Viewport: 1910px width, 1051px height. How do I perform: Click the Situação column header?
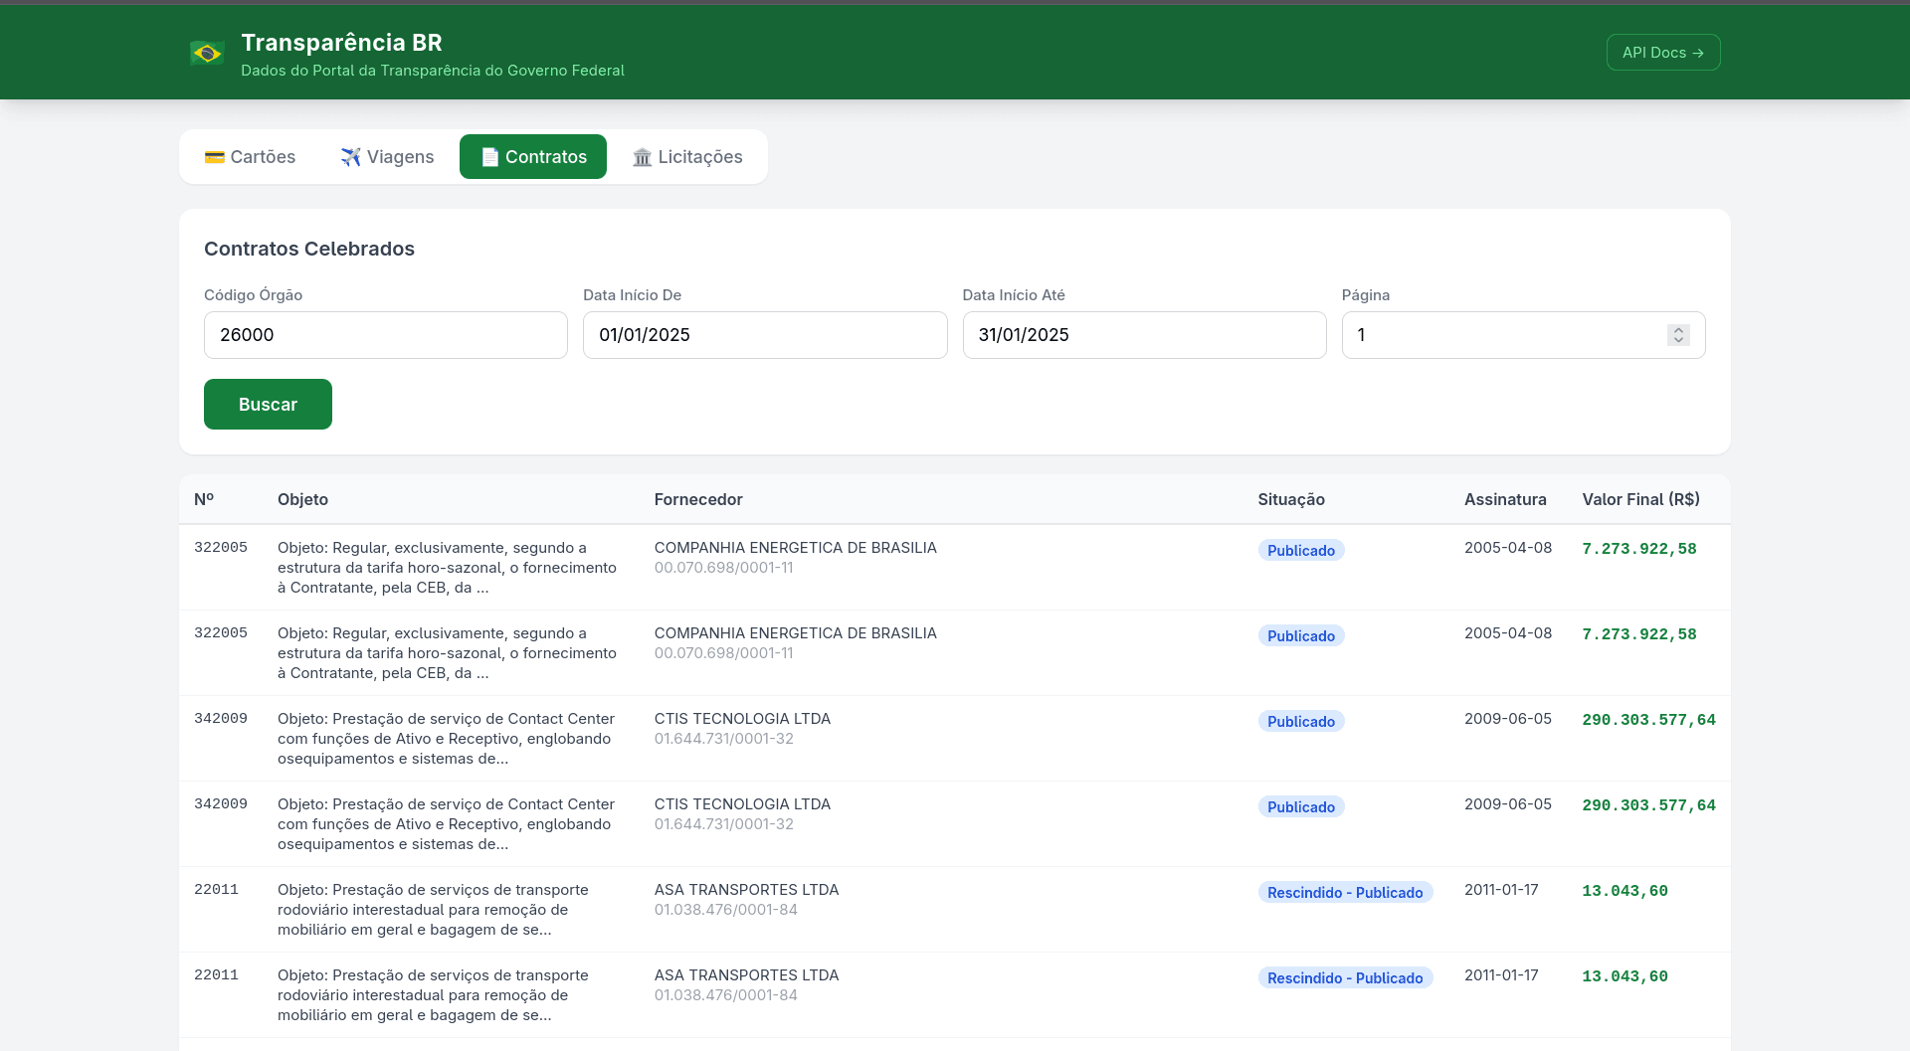click(x=1291, y=499)
